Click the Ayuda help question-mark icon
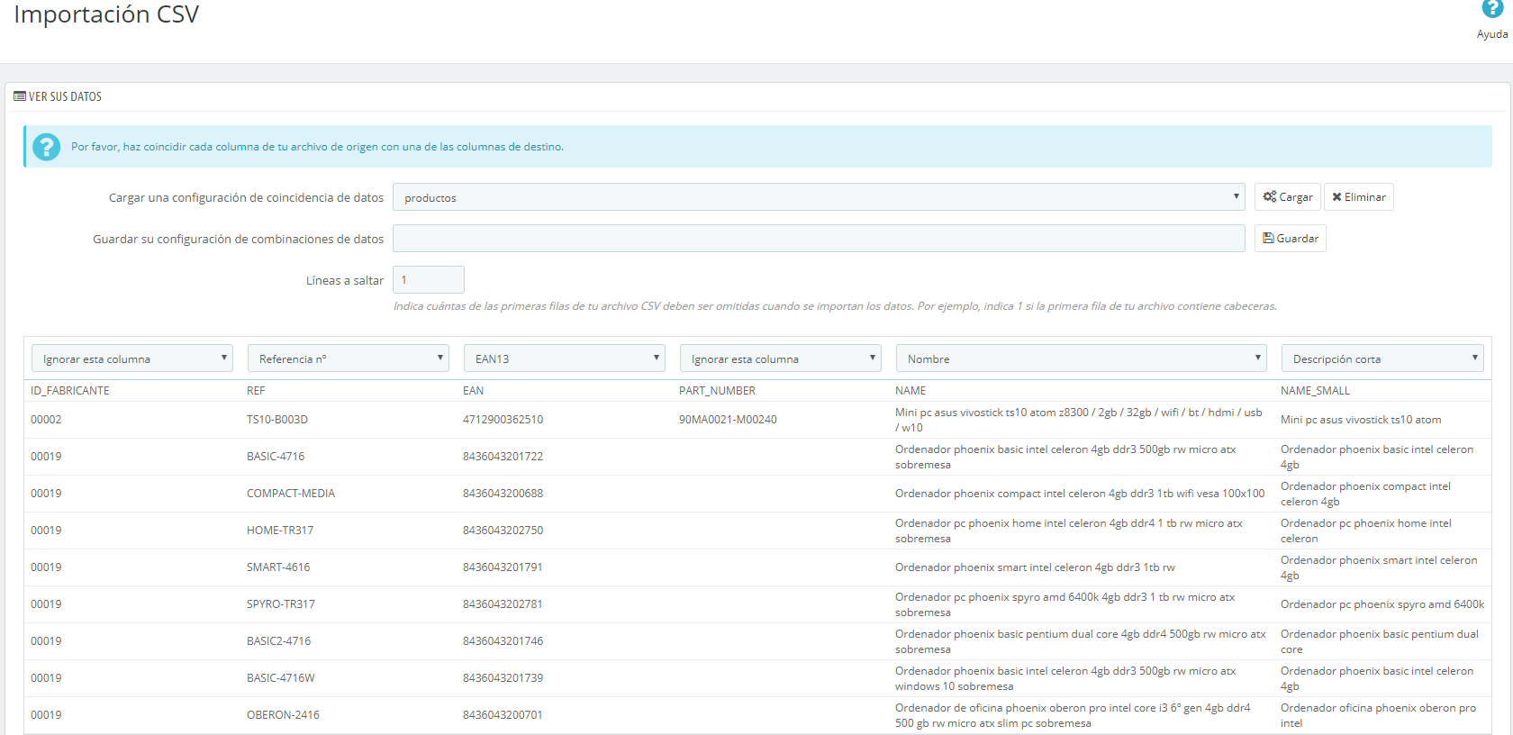Viewport: 1513px width, 735px height. [1492, 9]
